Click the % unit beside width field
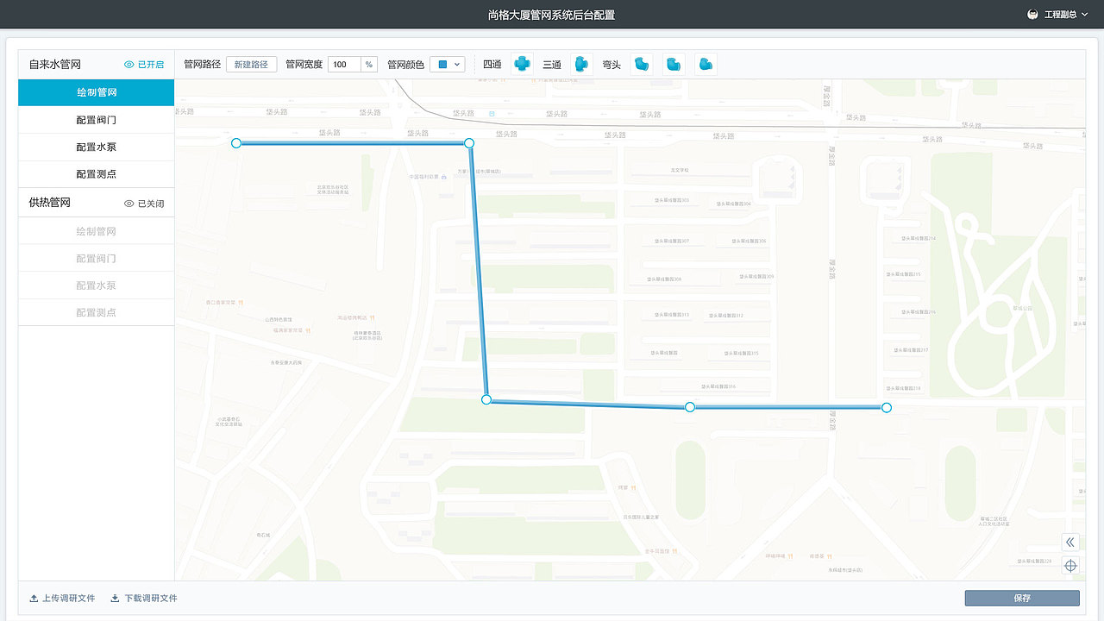The height and width of the screenshot is (621, 1104). 369,65
